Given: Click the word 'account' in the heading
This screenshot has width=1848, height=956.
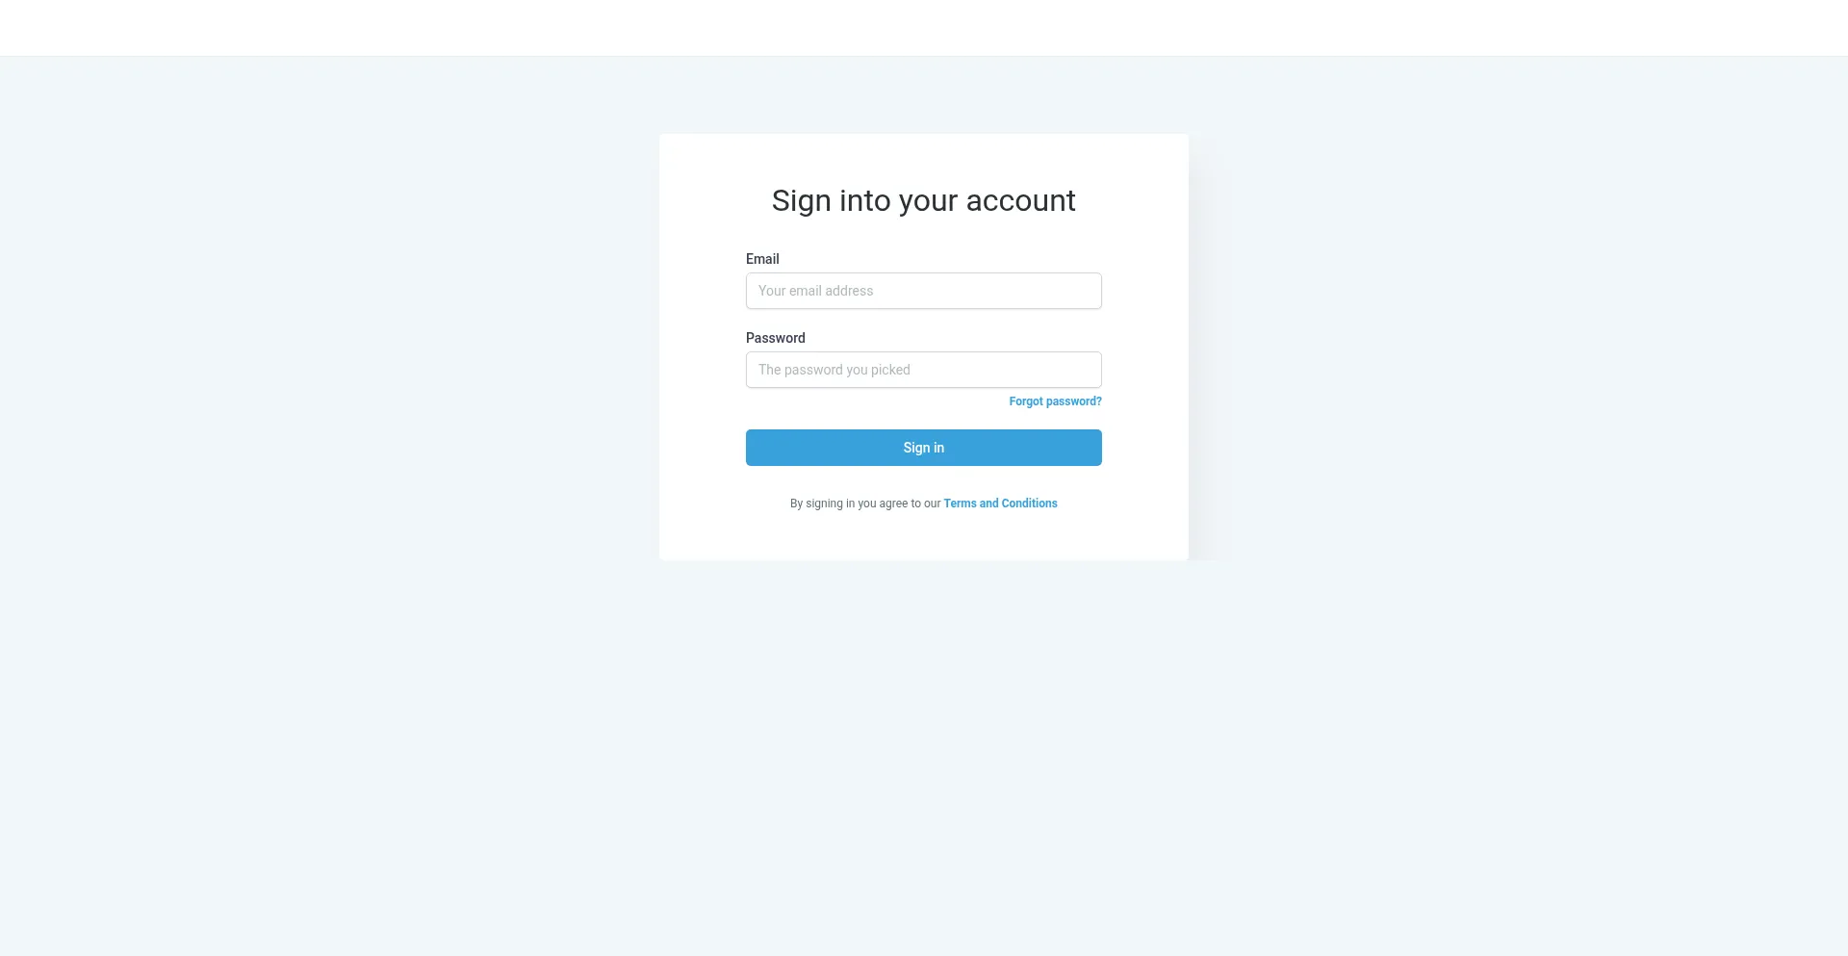Looking at the screenshot, I should tap(1020, 201).
